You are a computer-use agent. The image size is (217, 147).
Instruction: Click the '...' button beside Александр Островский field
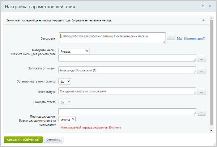point(201,70)
